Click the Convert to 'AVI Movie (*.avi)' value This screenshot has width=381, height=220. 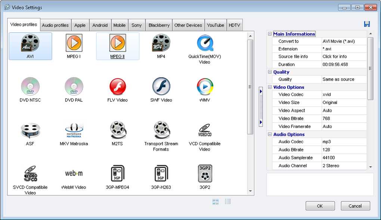pyautogui.click(x=344, y=41)
